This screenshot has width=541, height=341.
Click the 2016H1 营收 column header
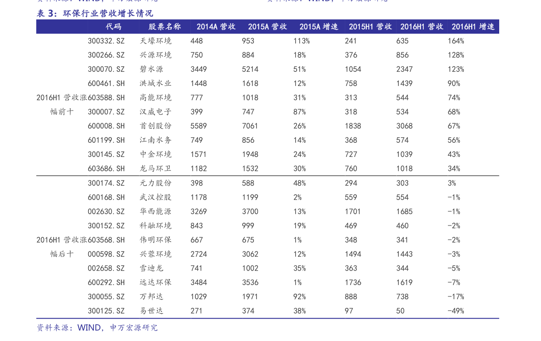(422, 27)
